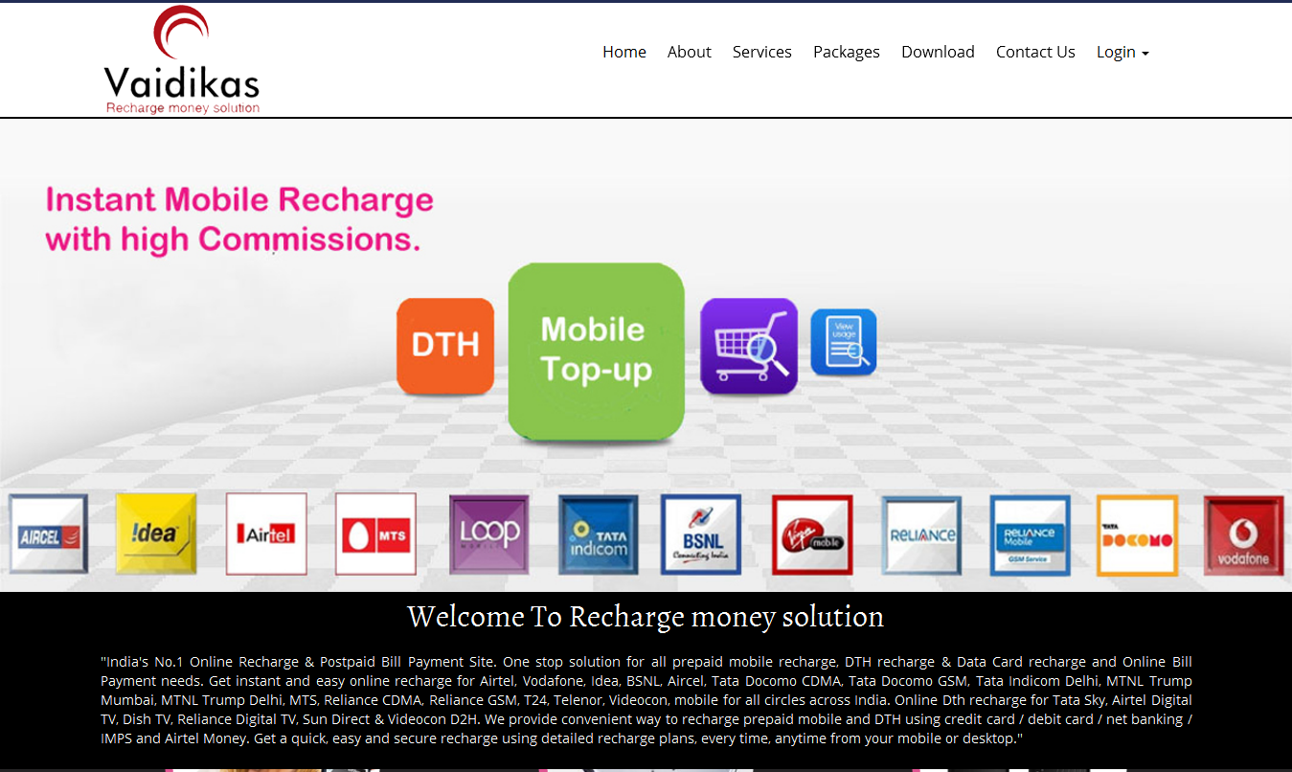The image size is (1292, 772).
Task: Click the Vodafone operator logo
Action: [1244, 534]
